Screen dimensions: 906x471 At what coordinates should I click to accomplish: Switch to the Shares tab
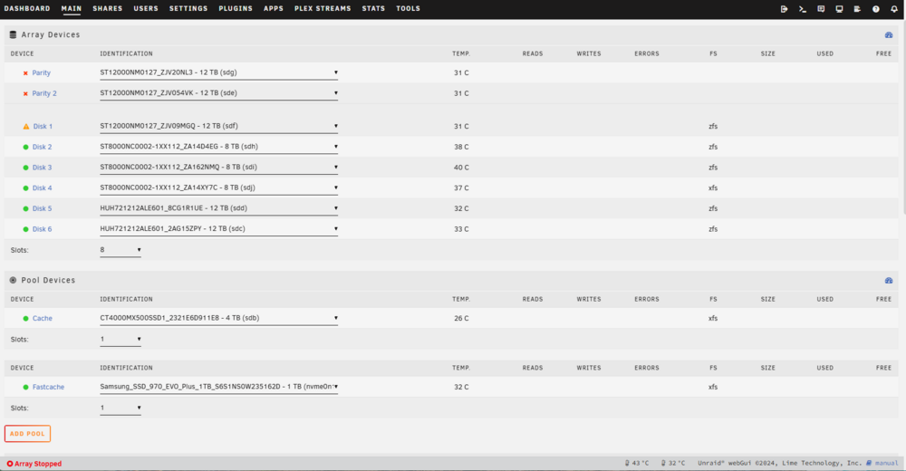pyautogui.click(x=108, y=9)
